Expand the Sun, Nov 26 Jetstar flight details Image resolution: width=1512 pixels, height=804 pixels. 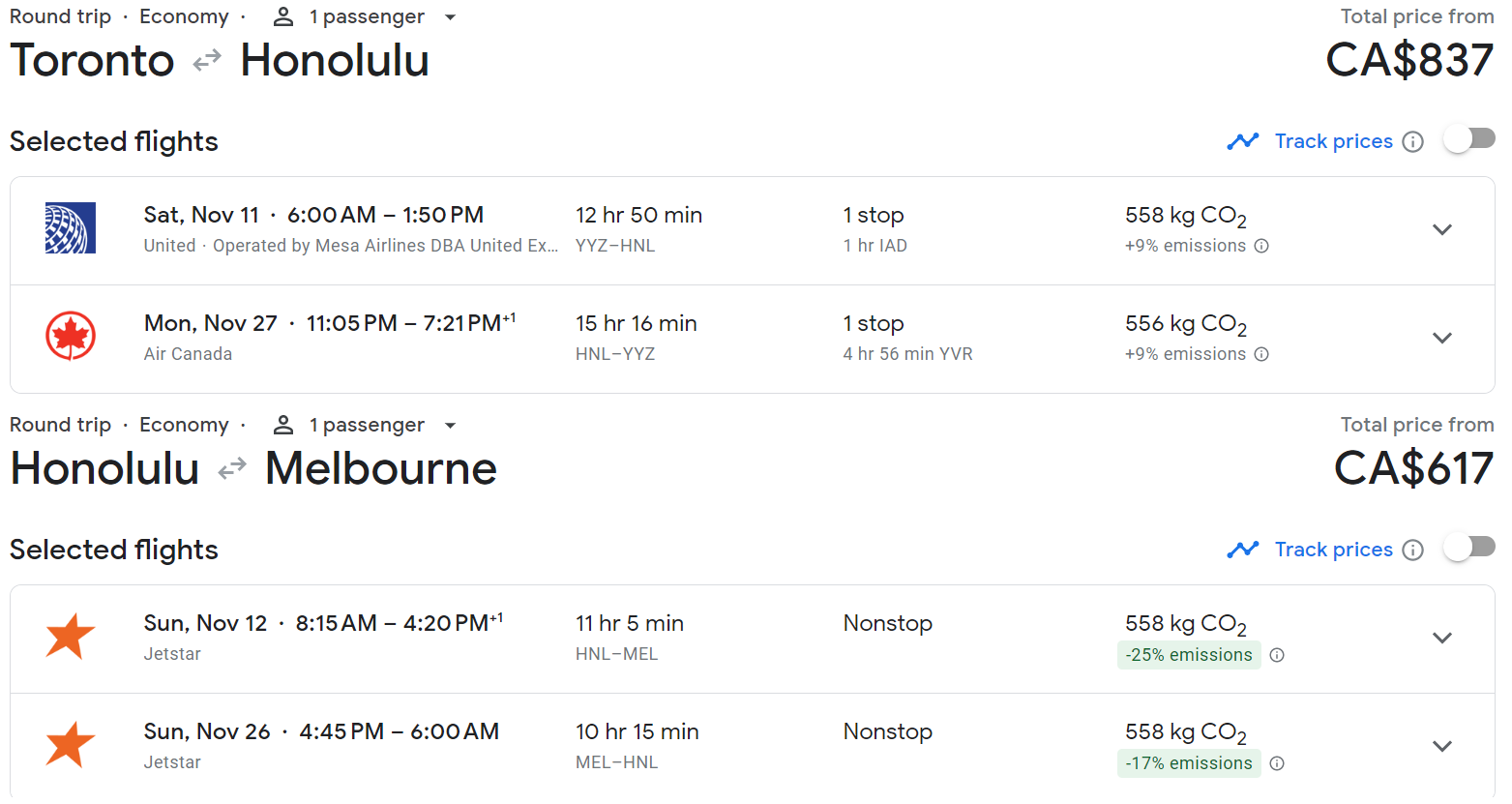(x=1442, y=747)
